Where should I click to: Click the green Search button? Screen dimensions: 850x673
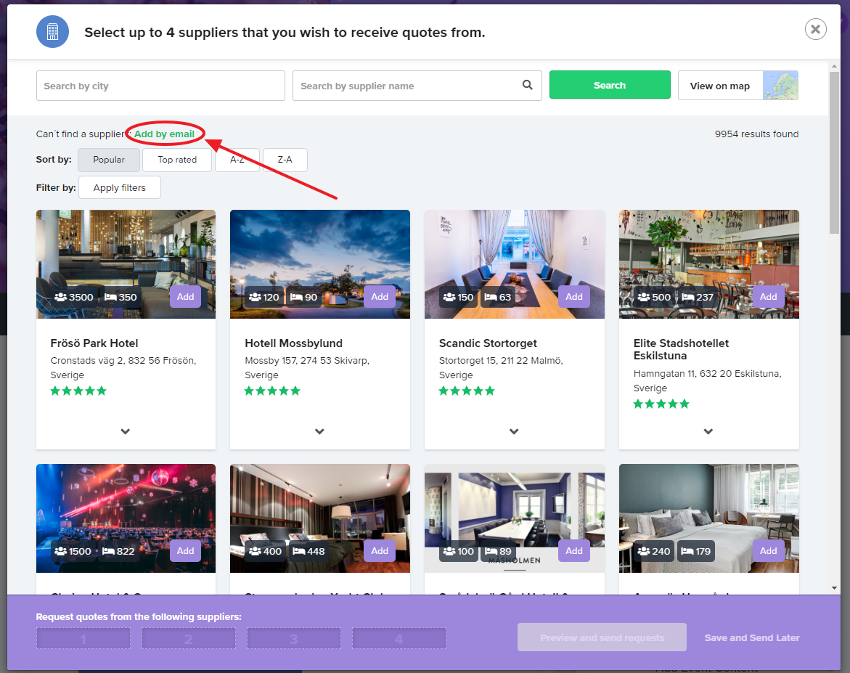click(610, 85)
